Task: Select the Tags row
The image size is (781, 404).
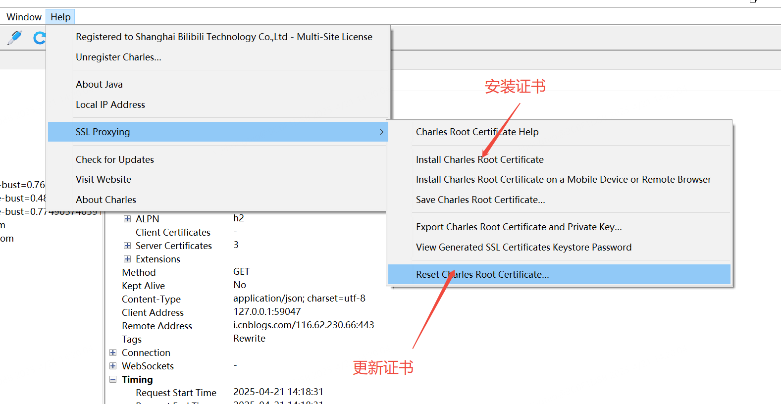Action: [x=132, y=339]
